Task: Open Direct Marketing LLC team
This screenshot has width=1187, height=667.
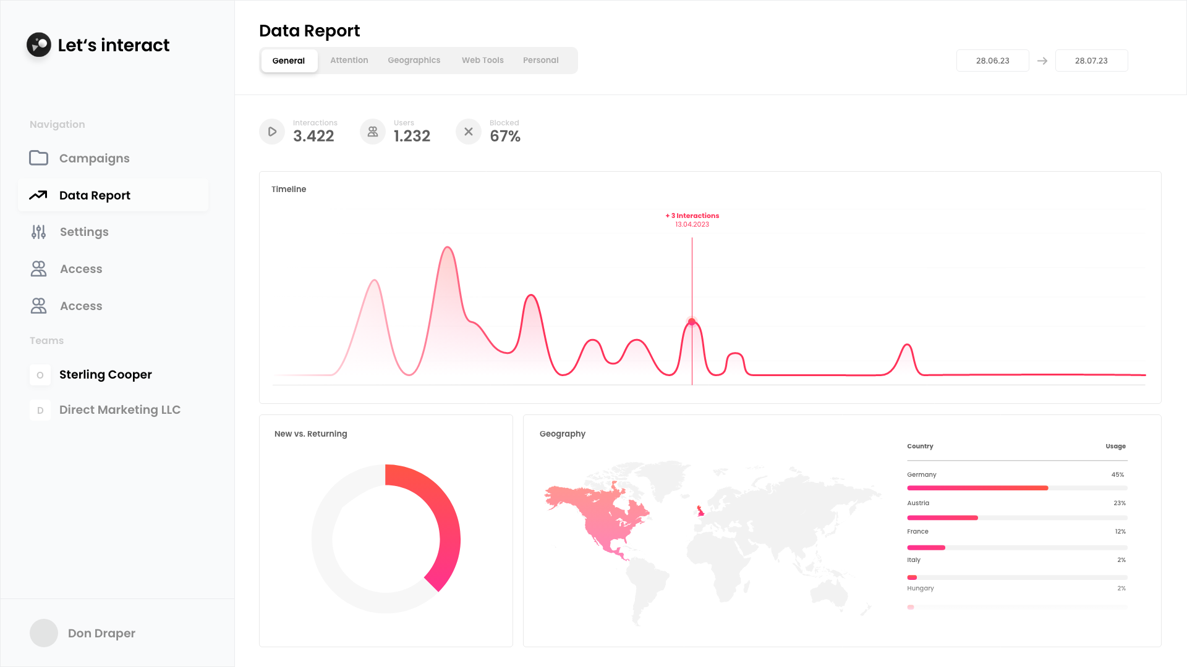Action: 119,409
